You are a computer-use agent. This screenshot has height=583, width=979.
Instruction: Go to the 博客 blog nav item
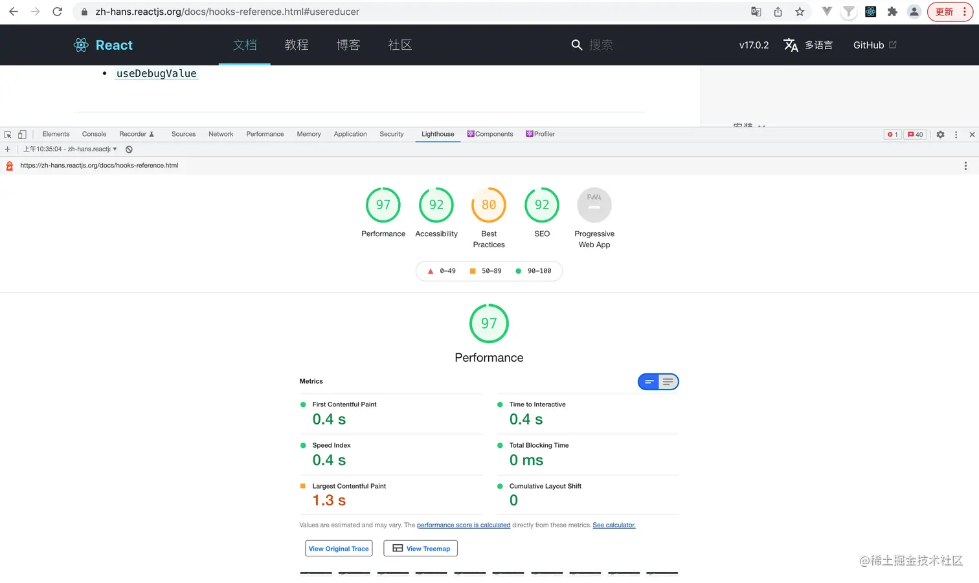point(348,45)
